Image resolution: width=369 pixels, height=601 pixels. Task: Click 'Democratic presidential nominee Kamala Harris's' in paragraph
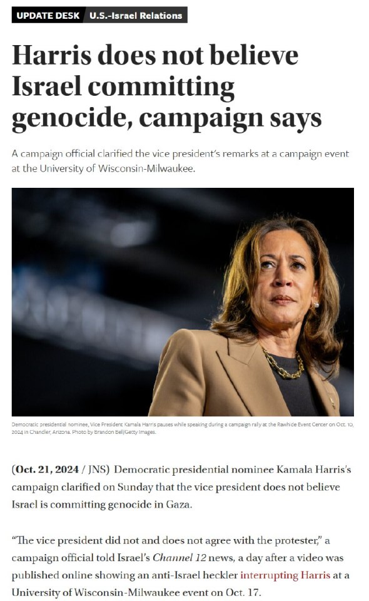click(x=233, y=470)
